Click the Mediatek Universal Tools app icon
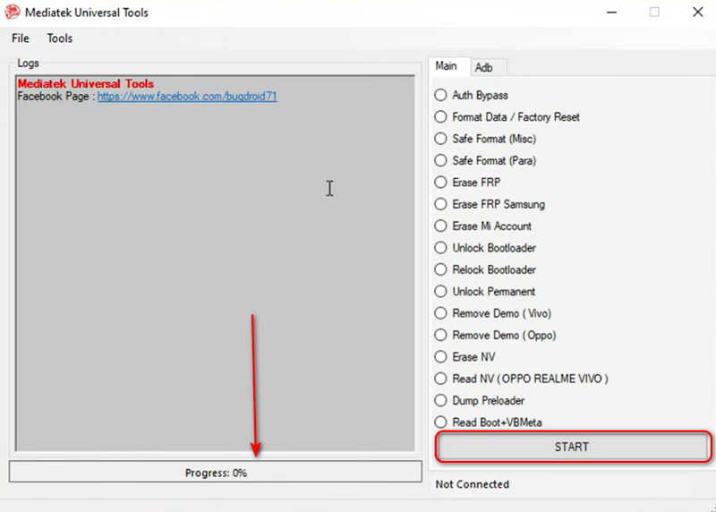Screen dimensions: 716x512 pyautogui.click(x=13, y=12)
